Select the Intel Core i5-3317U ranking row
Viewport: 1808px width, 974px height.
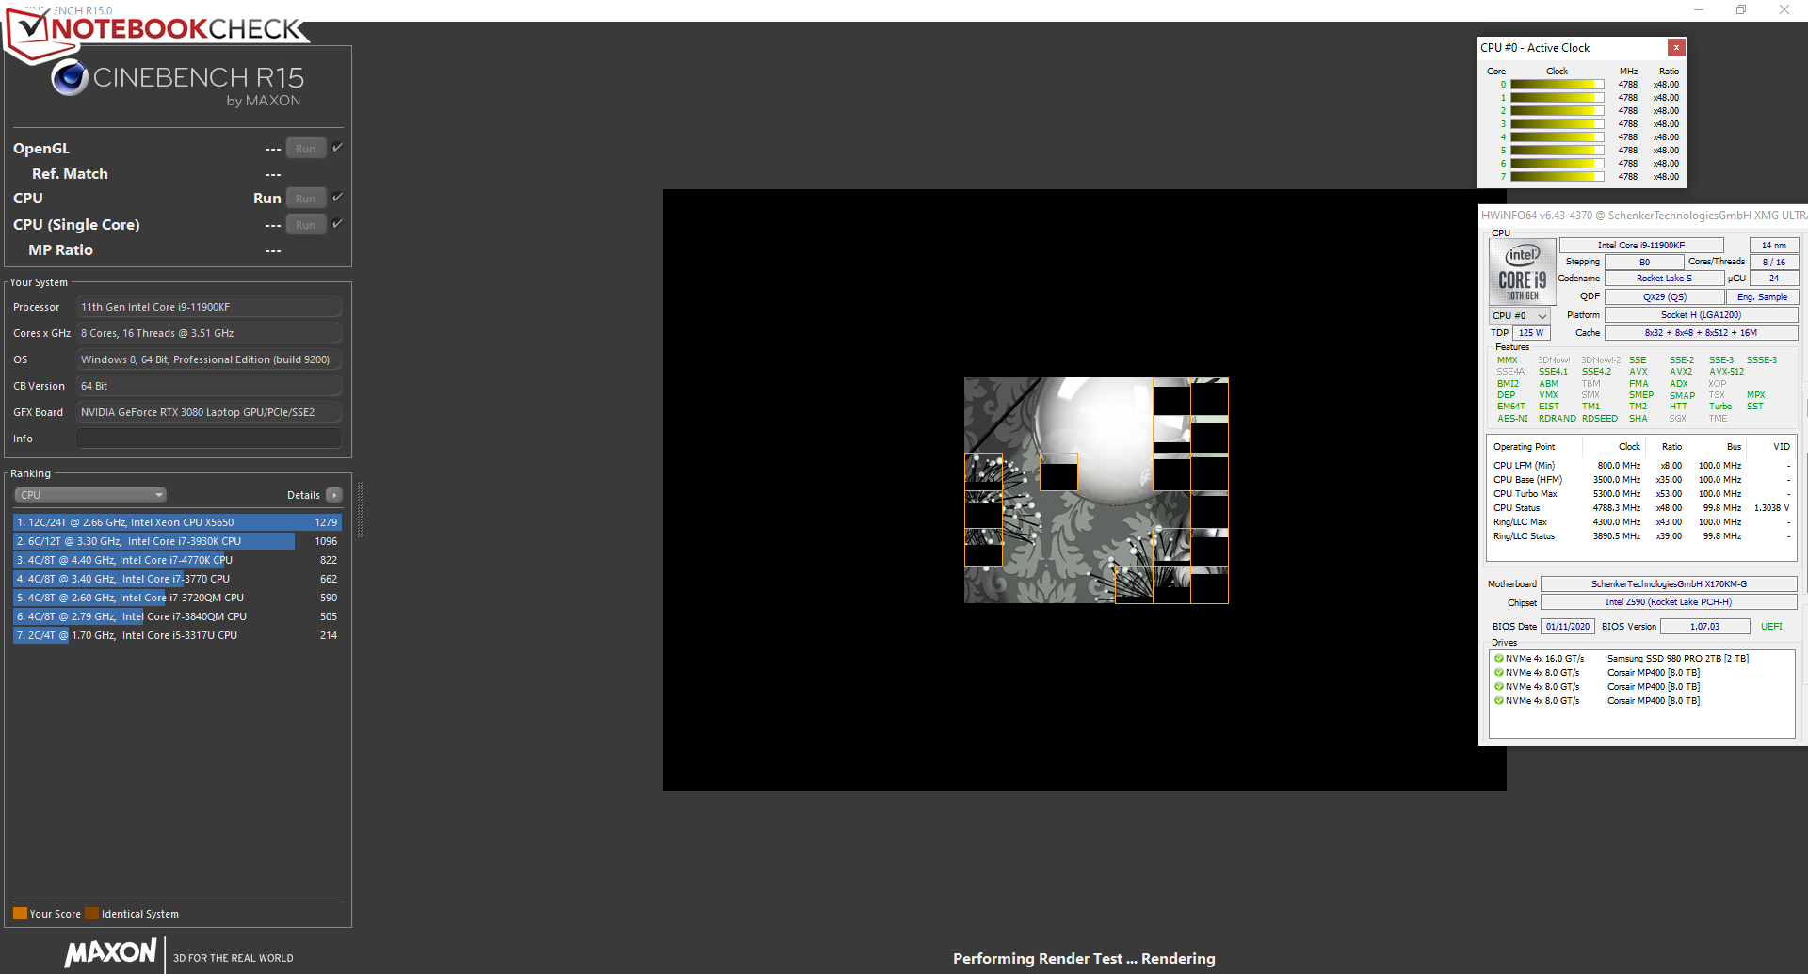[x=177, y=635]
